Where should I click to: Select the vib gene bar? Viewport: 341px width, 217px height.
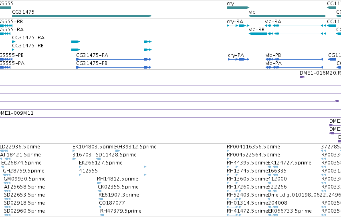(x=287, y=16)
